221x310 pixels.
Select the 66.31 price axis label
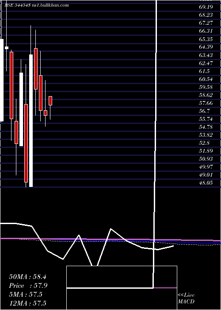point(206,31)
